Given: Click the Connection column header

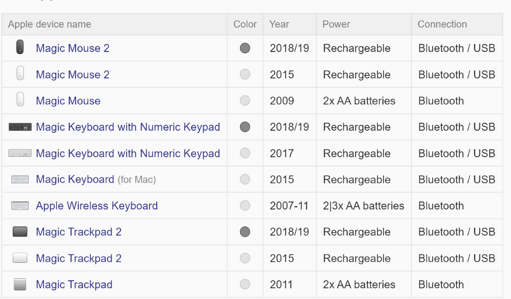Looking at the screenshot, I should click(x=442, y=24).
